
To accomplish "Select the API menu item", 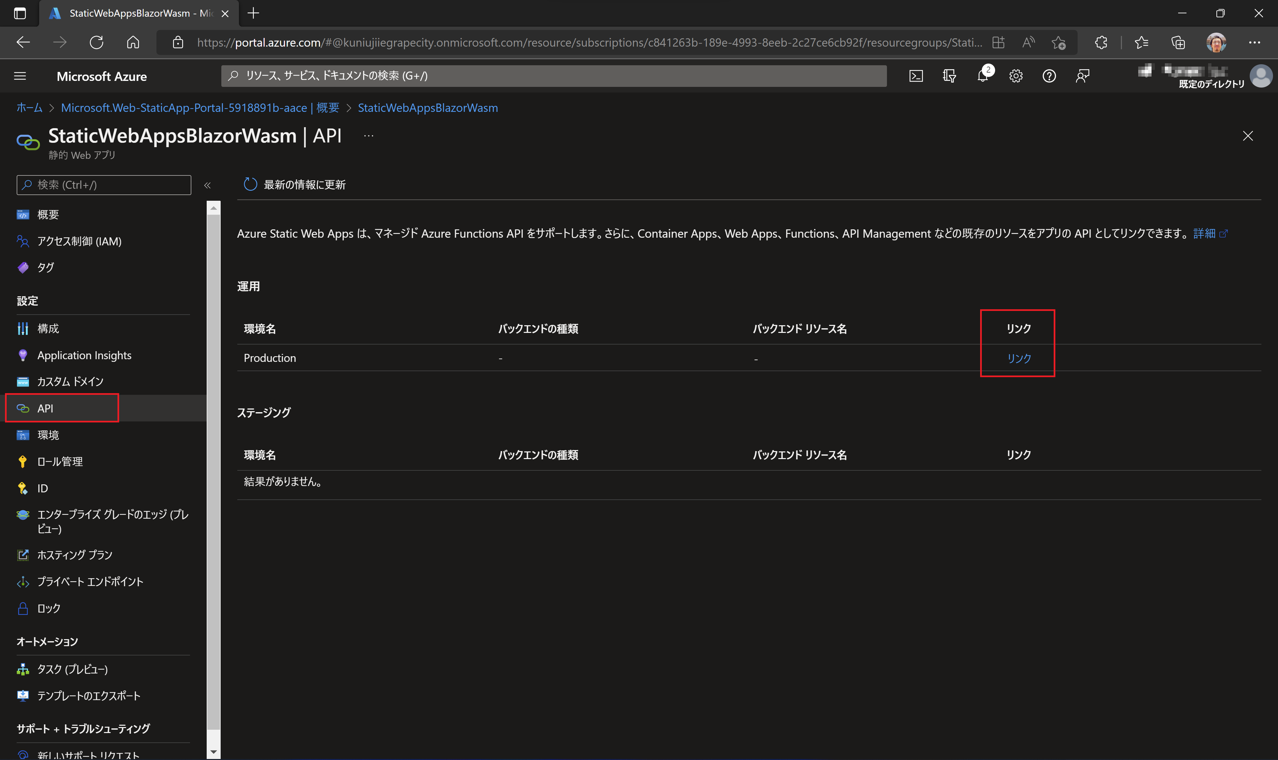I will pos(103,408).
